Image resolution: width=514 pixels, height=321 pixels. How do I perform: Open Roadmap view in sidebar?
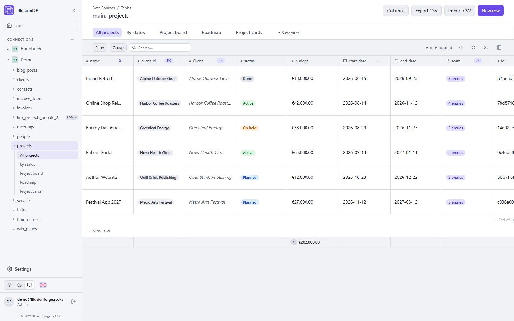click(28, 182)
